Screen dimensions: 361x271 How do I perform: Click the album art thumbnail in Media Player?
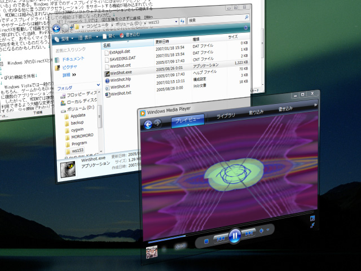pos(152,252)
